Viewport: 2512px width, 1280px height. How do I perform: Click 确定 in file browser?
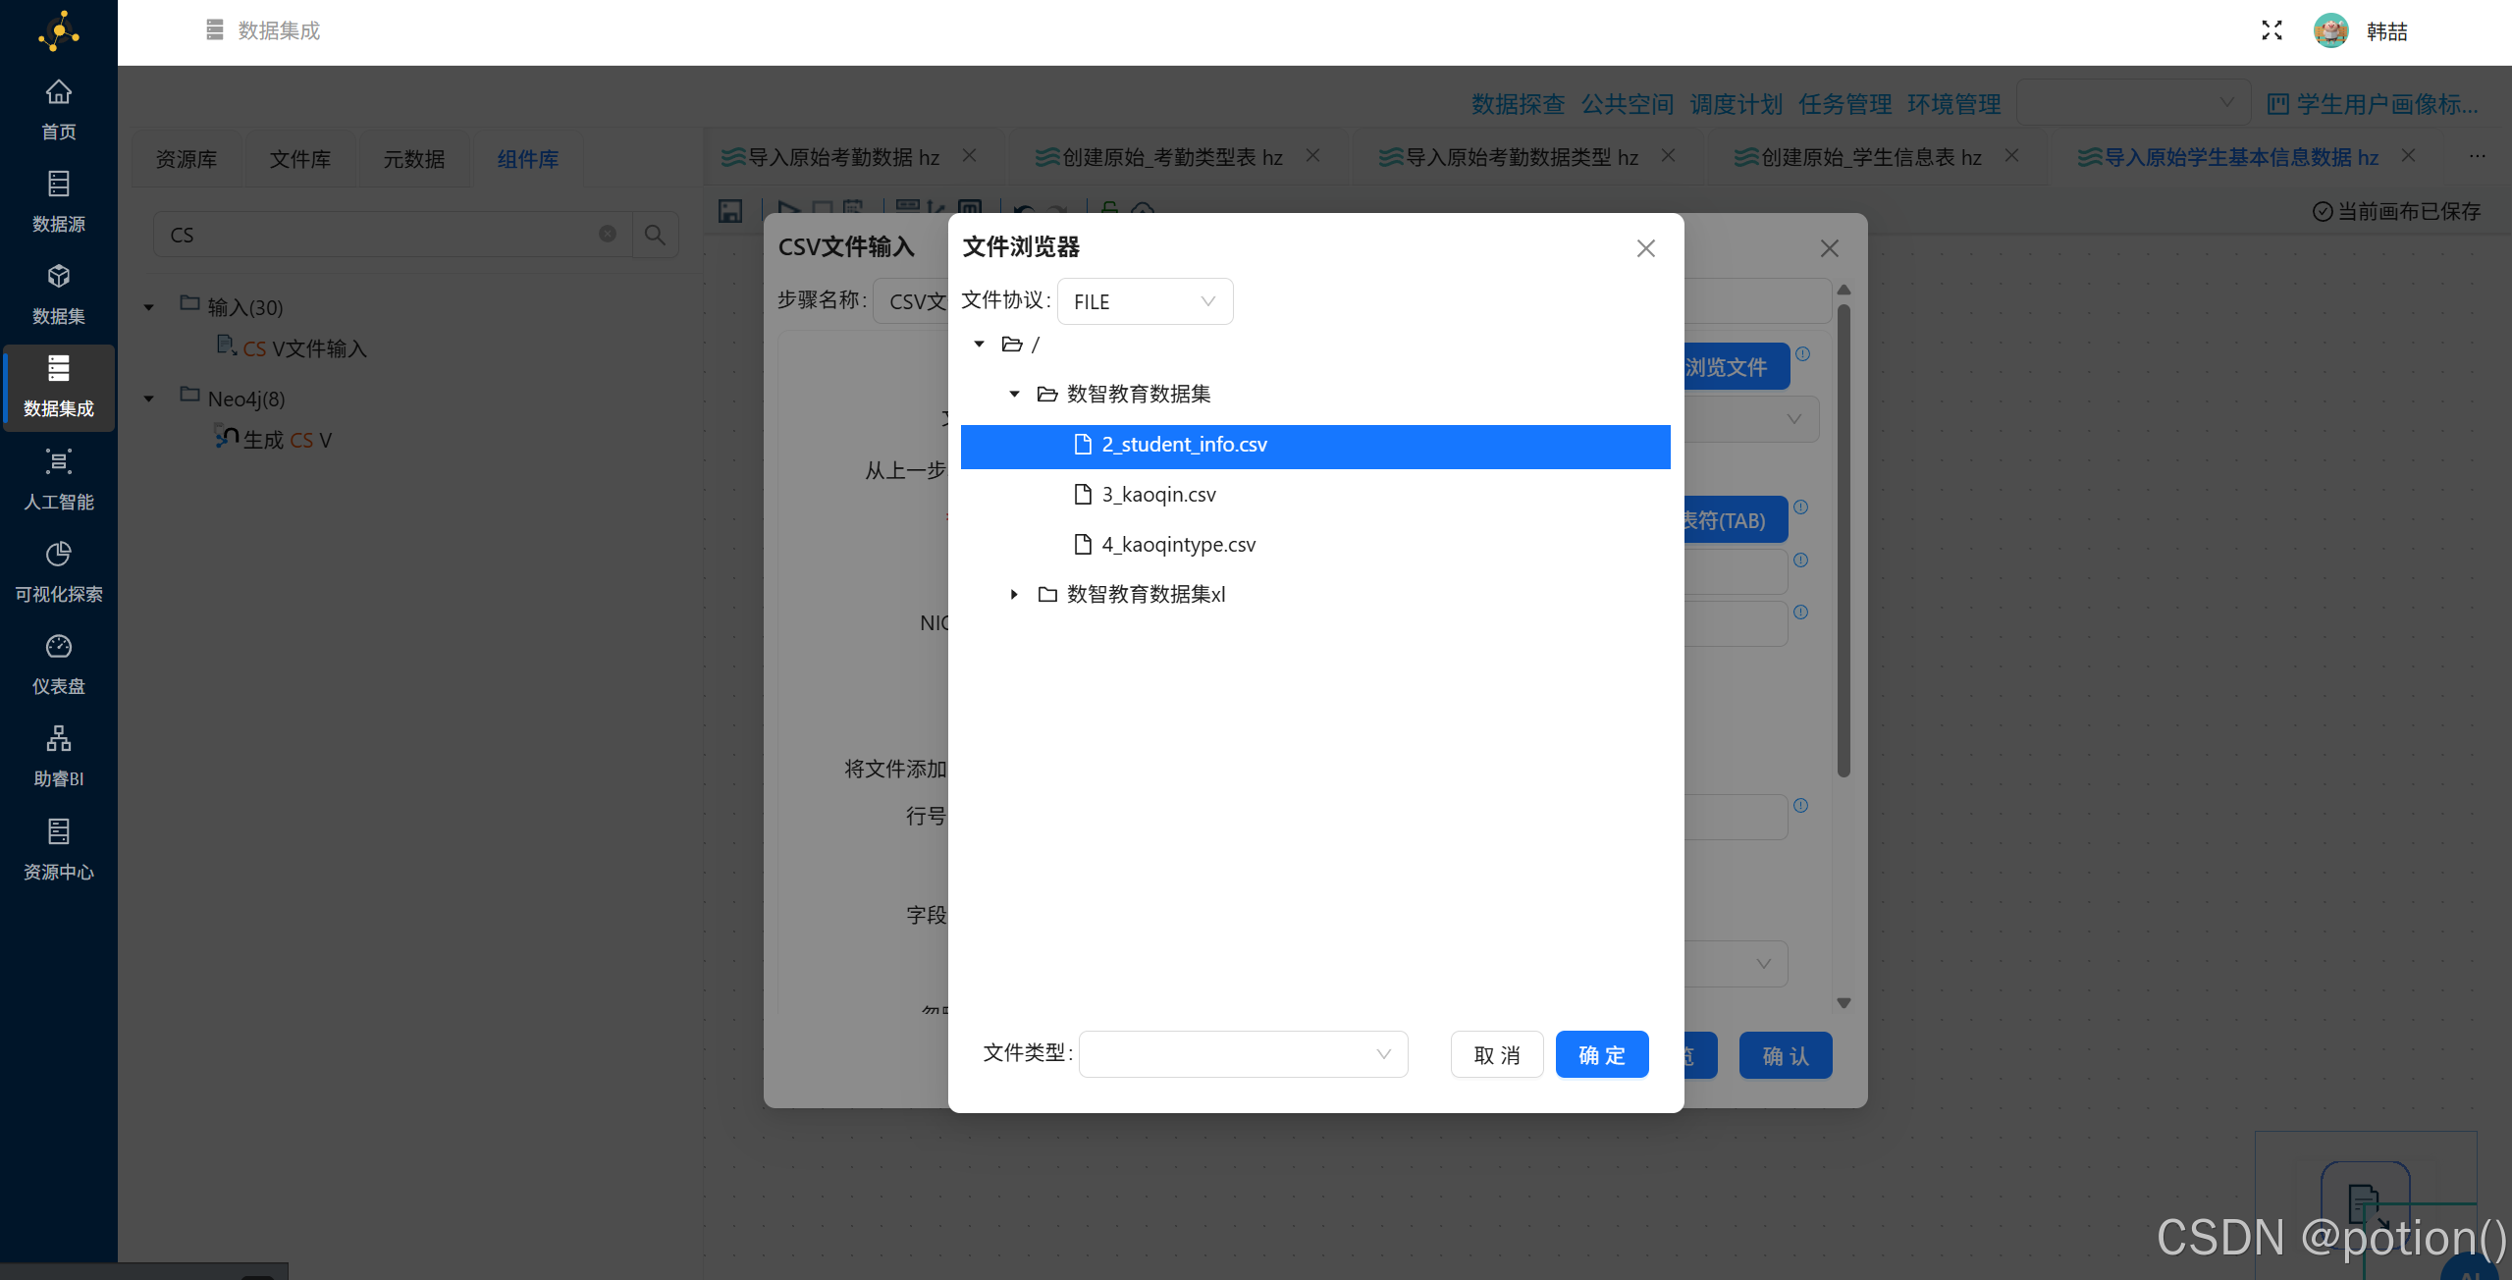pos(1602,1054)
